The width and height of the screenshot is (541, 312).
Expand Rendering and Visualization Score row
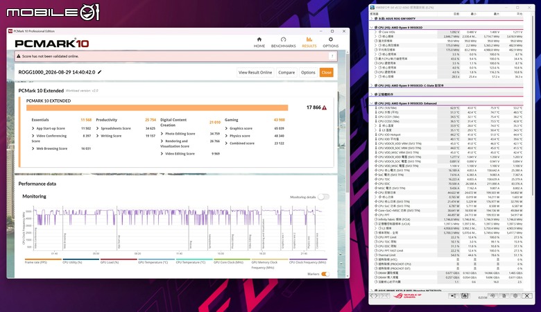tap(162, 141)
